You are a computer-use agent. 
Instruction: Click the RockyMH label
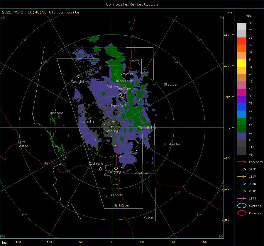click(x=77, y=82)
